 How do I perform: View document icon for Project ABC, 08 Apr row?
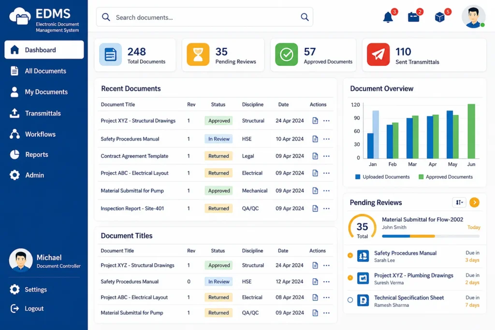coord(315,297)
